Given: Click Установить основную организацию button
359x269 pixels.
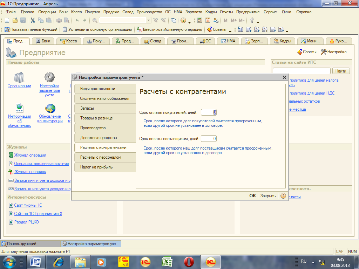Looking at the screenshot, I should pyautogui.click(x=97, y=29).
